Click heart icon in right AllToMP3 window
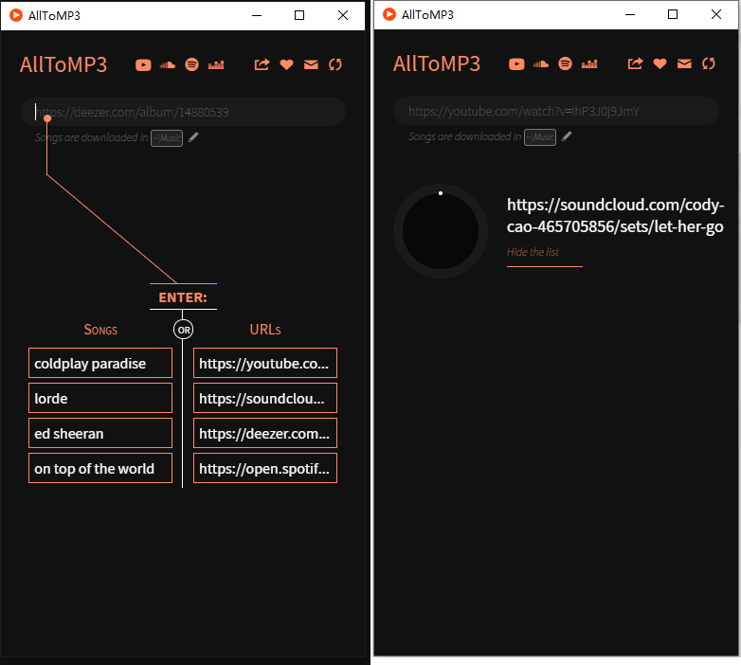The height and width of the screenshot is (665, 741). [660, 63]
